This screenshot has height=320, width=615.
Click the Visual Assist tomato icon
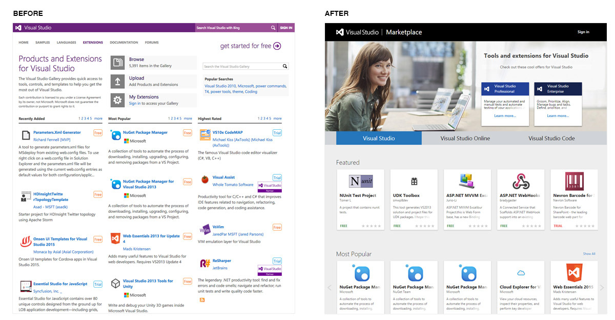pos(204,180)
